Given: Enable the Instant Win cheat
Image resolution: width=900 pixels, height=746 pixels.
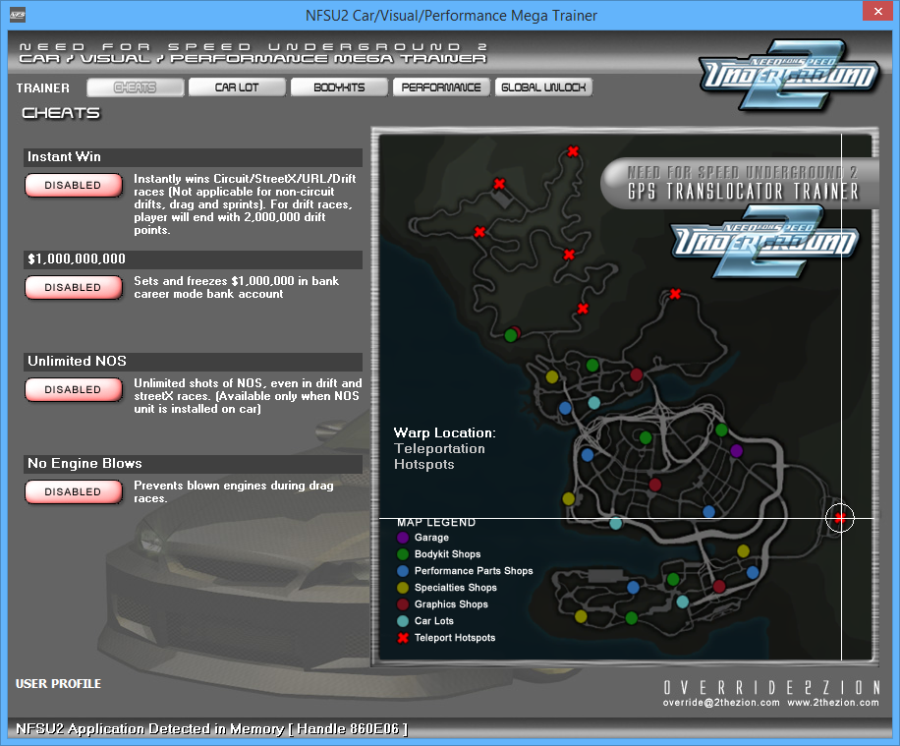Looking at the screenshot, I should tap(73, 185).
